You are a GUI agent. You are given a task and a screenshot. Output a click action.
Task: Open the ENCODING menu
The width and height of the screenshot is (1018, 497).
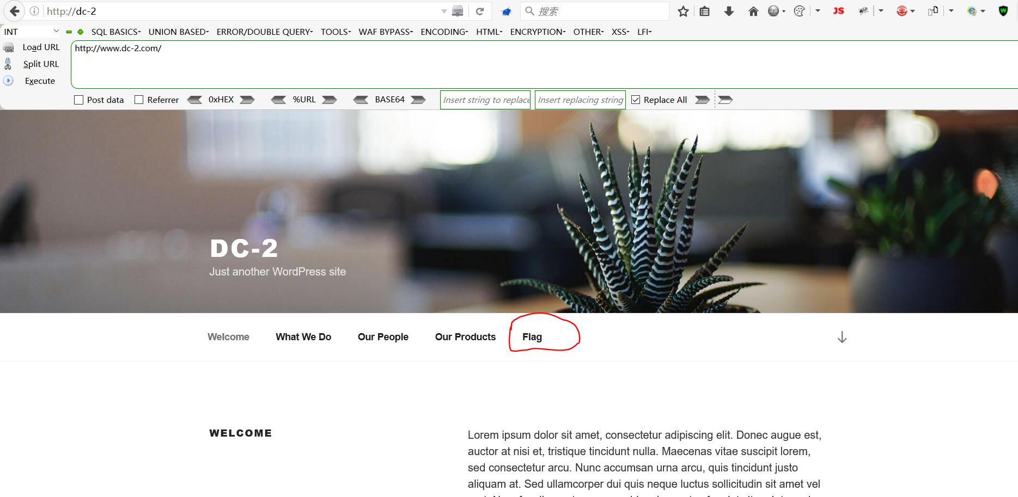pyautogui.click(x=443, y=32)
